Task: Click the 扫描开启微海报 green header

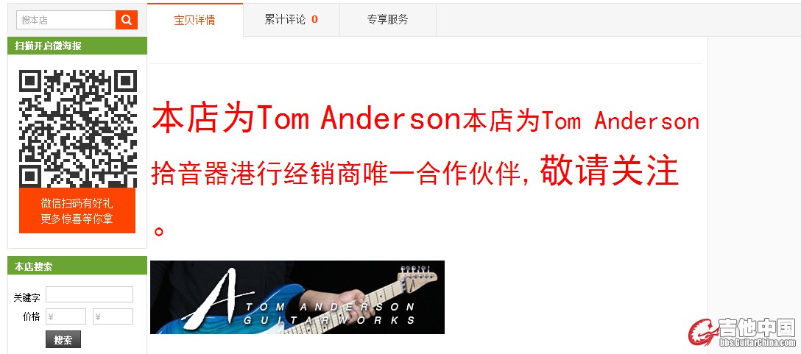Action: pyautogui.click(x=77, y=46)
